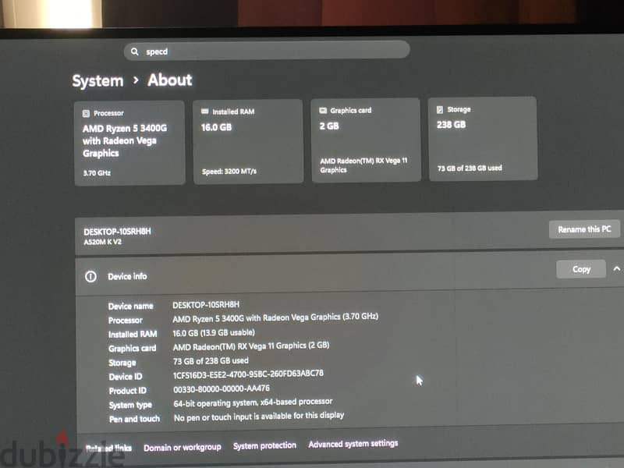Open Domain or workgroup link

tap(183, 448)
